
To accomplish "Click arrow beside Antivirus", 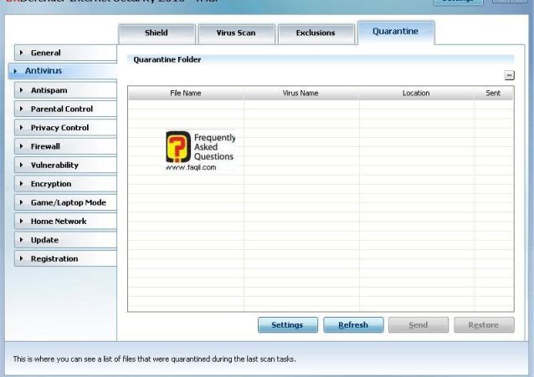I will [x=15, y=71].
